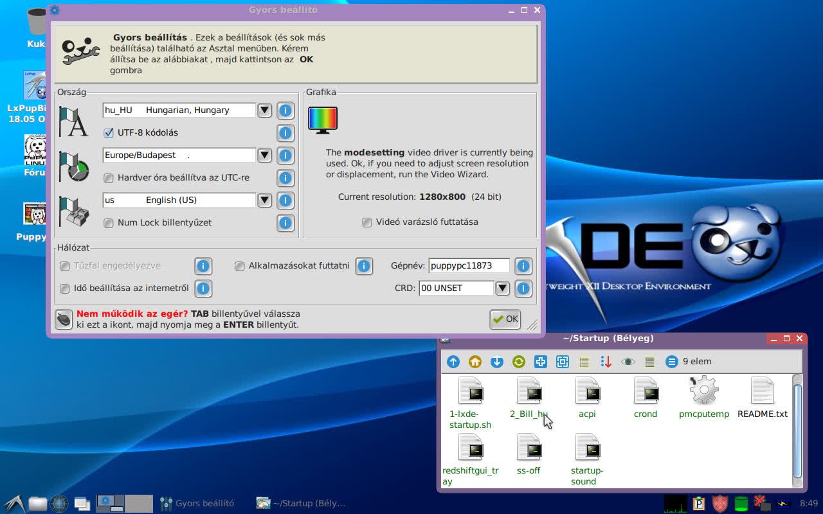Click the blue menu icon beside '9 elem'

[672, 362]
